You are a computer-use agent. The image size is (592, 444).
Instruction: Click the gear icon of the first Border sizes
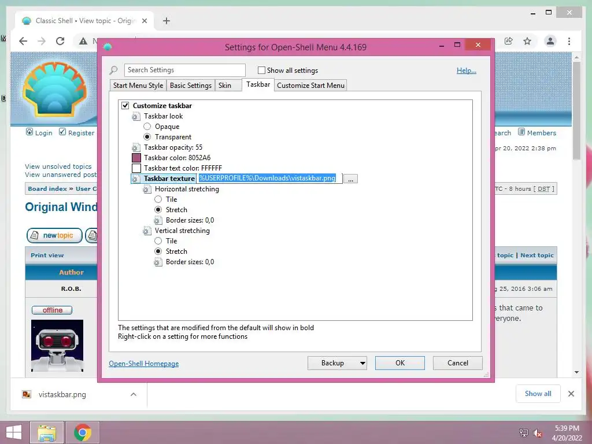coord(158,220)
